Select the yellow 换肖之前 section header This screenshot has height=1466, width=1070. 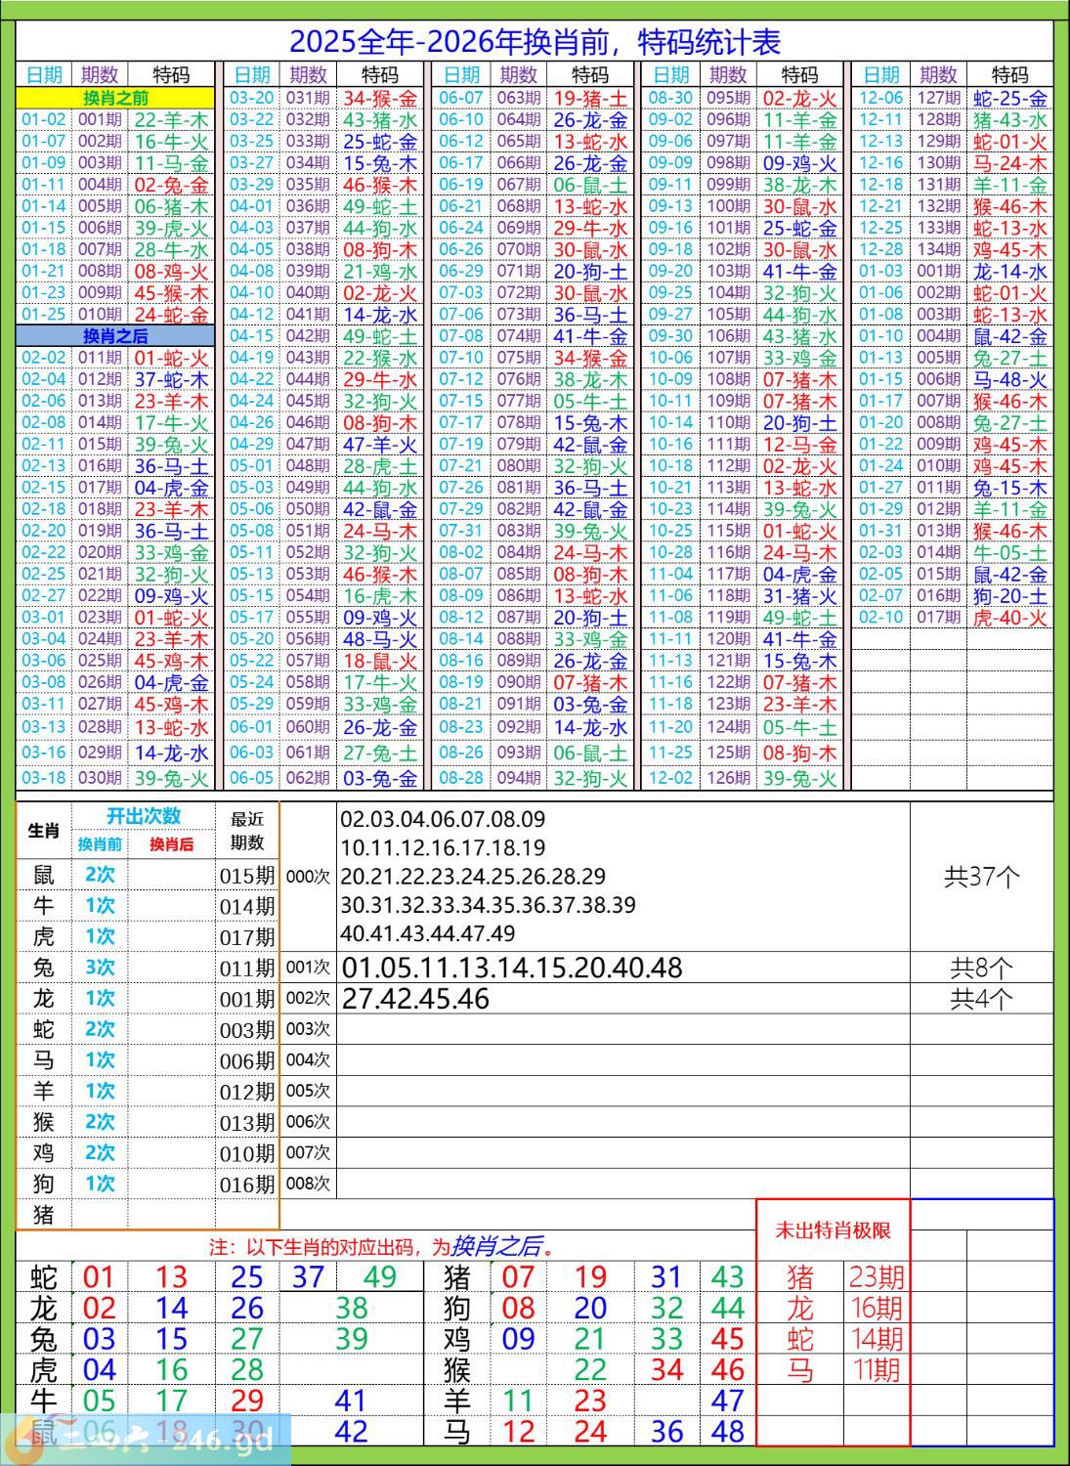tap(115, 98)
